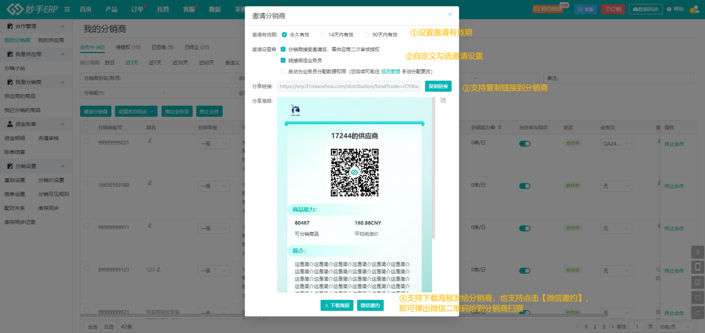This screenshot has width=705, height=333.
Task: Select the 90天内有效 validity option
Action: 381,34
